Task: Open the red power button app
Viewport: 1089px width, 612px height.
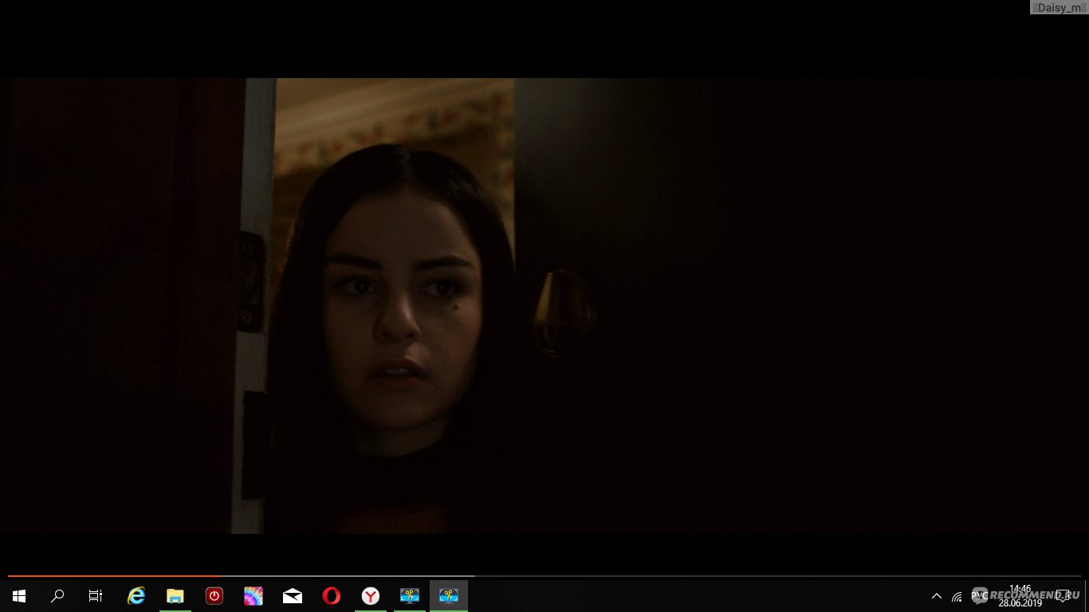Action: click(214, 596)
